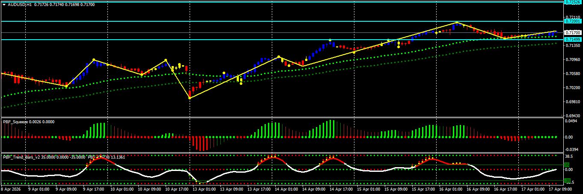Click the green 35 level tag
Image resolution: width=583 pixels, height=194 pixels.
point(567,165)
